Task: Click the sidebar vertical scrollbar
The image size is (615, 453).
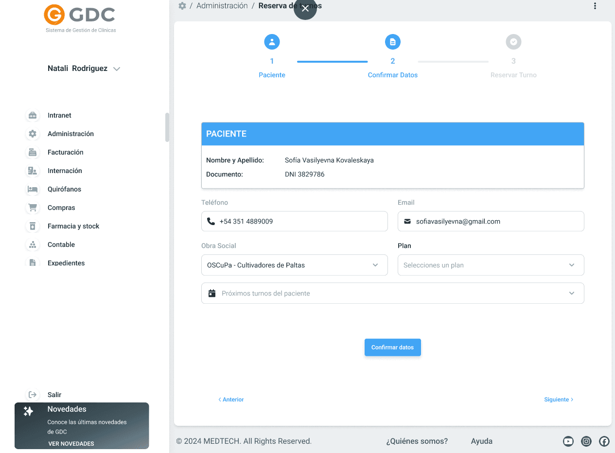Action: click(x=167, y=127)
